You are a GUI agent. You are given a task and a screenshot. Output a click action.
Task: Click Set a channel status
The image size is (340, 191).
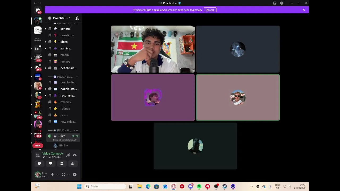point(65,140)
